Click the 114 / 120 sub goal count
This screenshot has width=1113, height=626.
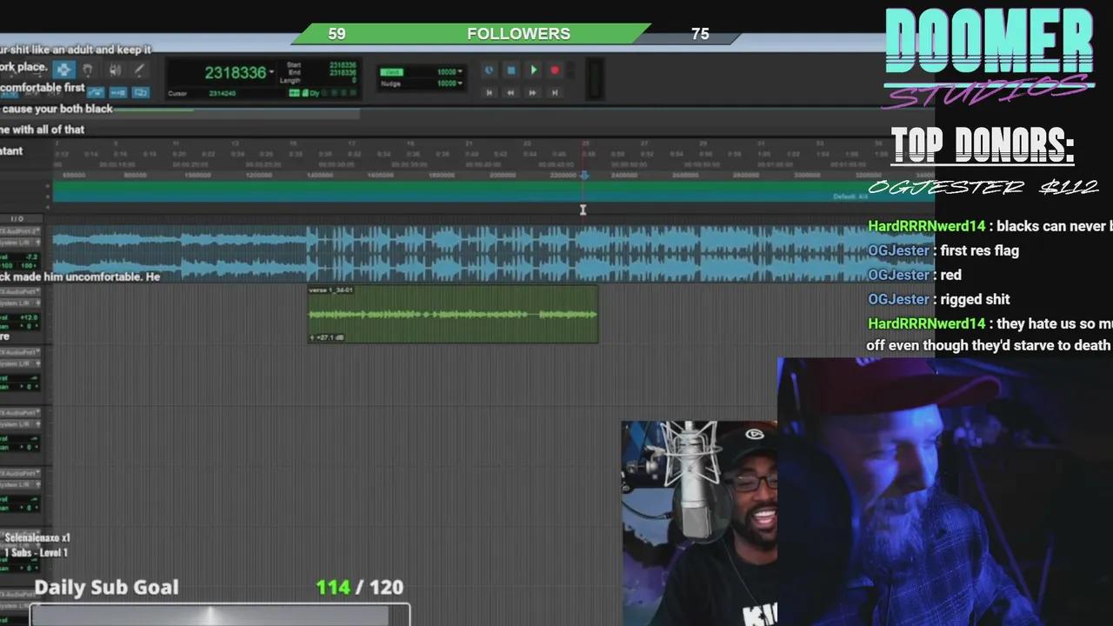click(x=359, y=587)
